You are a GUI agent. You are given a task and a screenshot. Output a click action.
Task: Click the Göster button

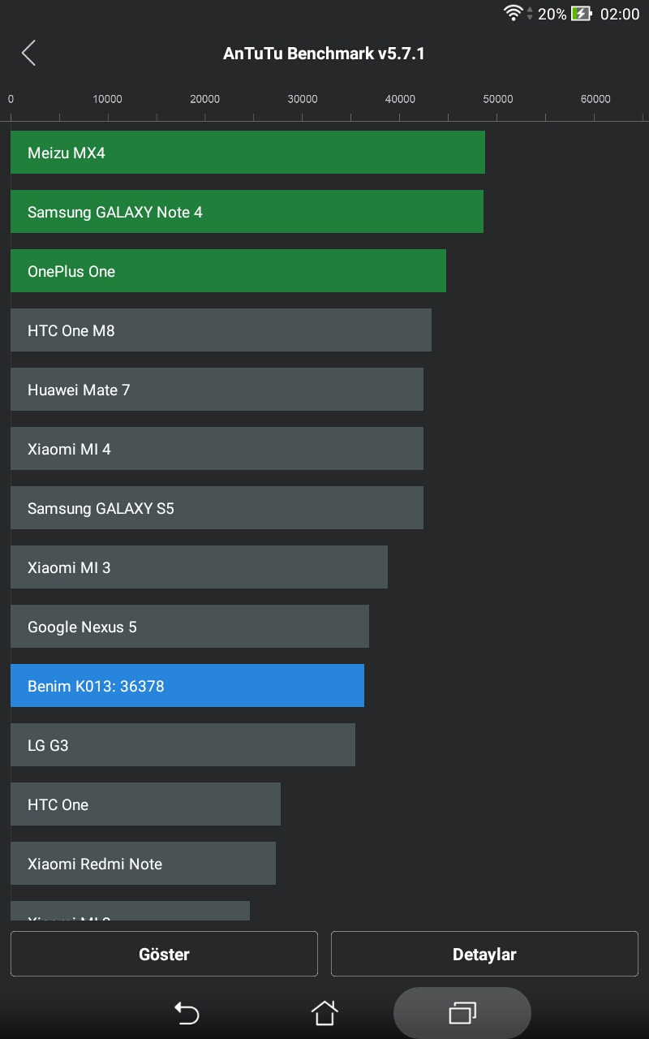pos(164,954)
